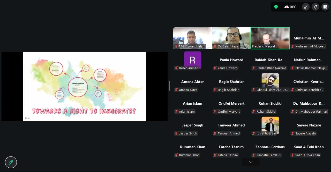Click Ohadul Islam's profile picture tile
The height and width of the screenshot is (172, 331).
coord(270,80)
